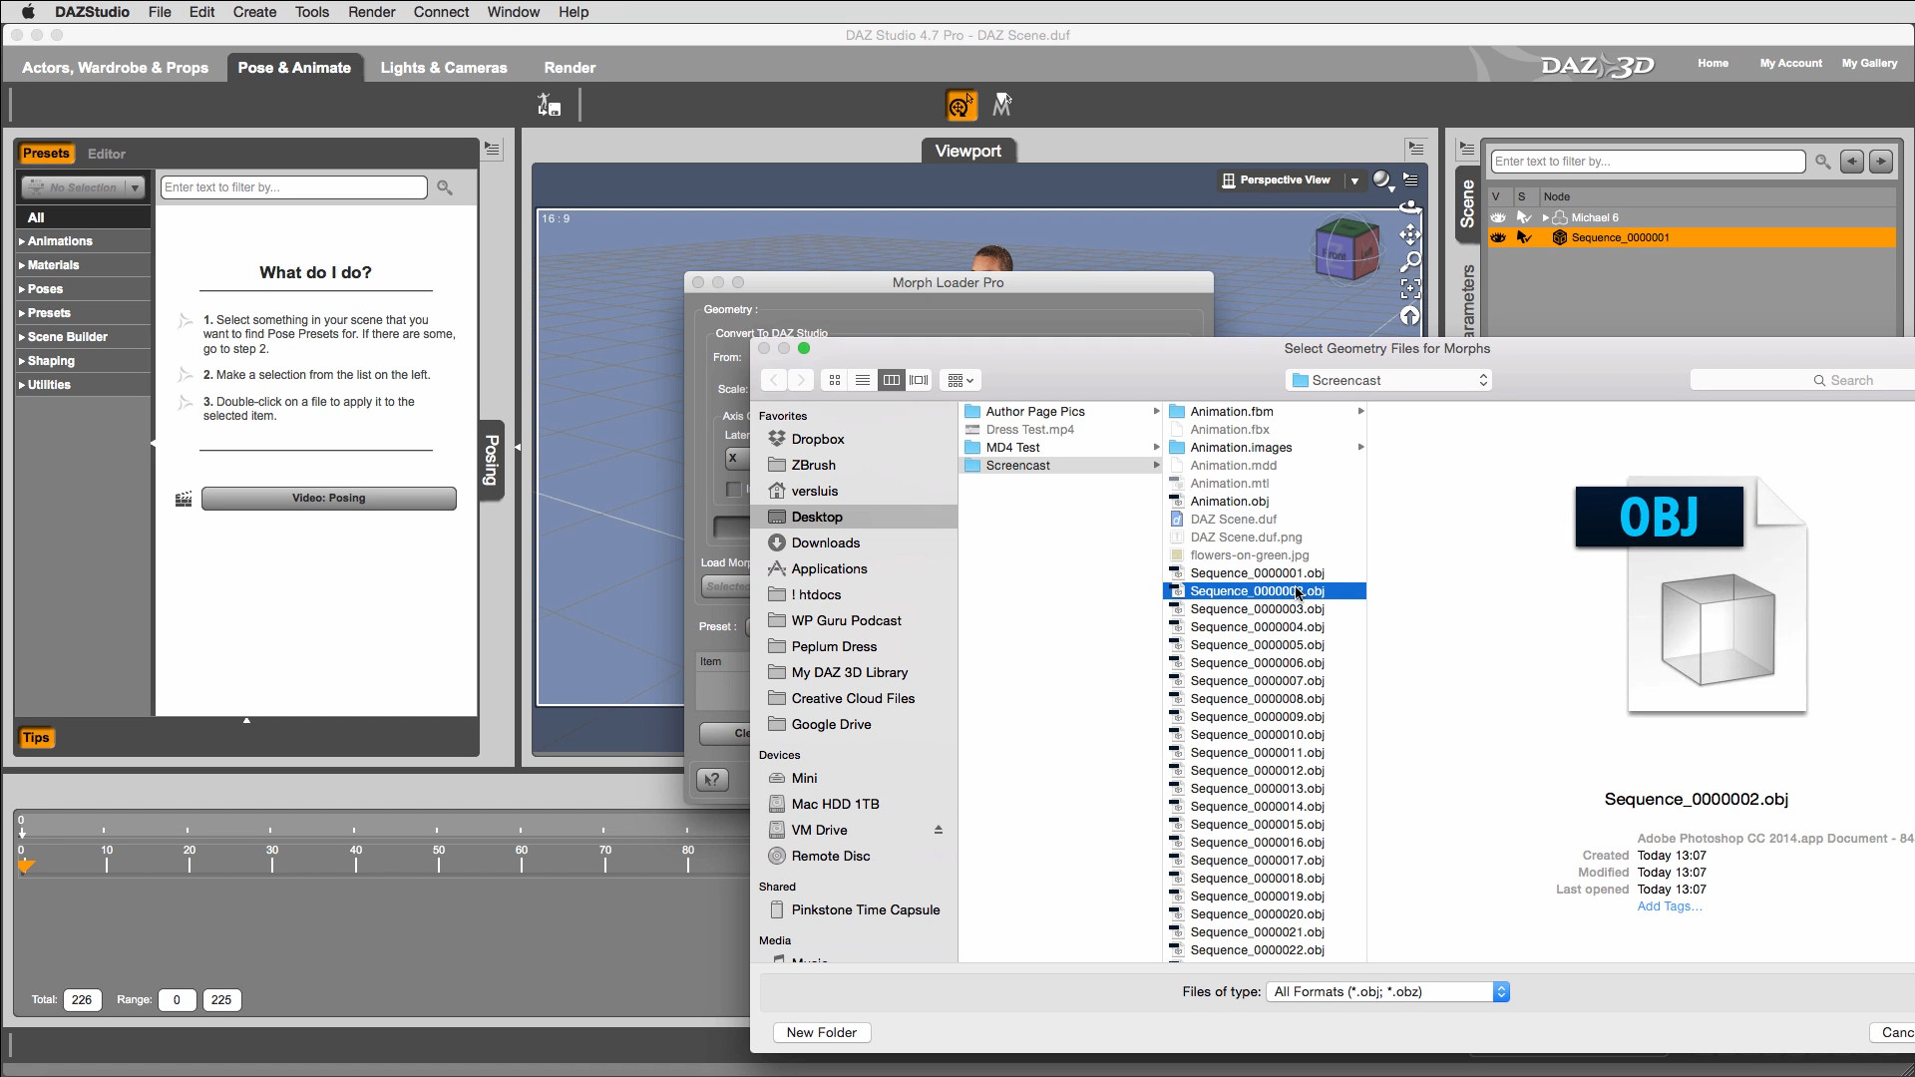1915x1077 pixels.
Task: Click search magnifier in Presets pane
Action: click(445, 187)
